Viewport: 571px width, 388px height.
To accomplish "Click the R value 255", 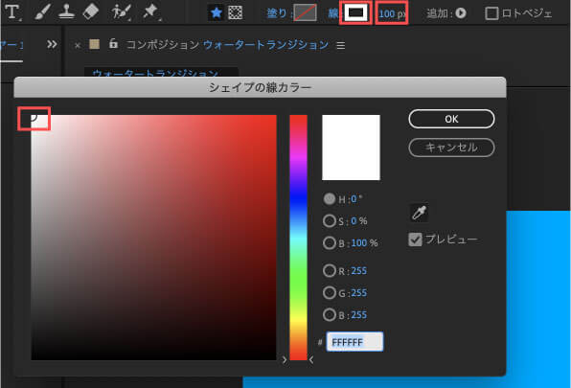I will (x=359, y=271).
